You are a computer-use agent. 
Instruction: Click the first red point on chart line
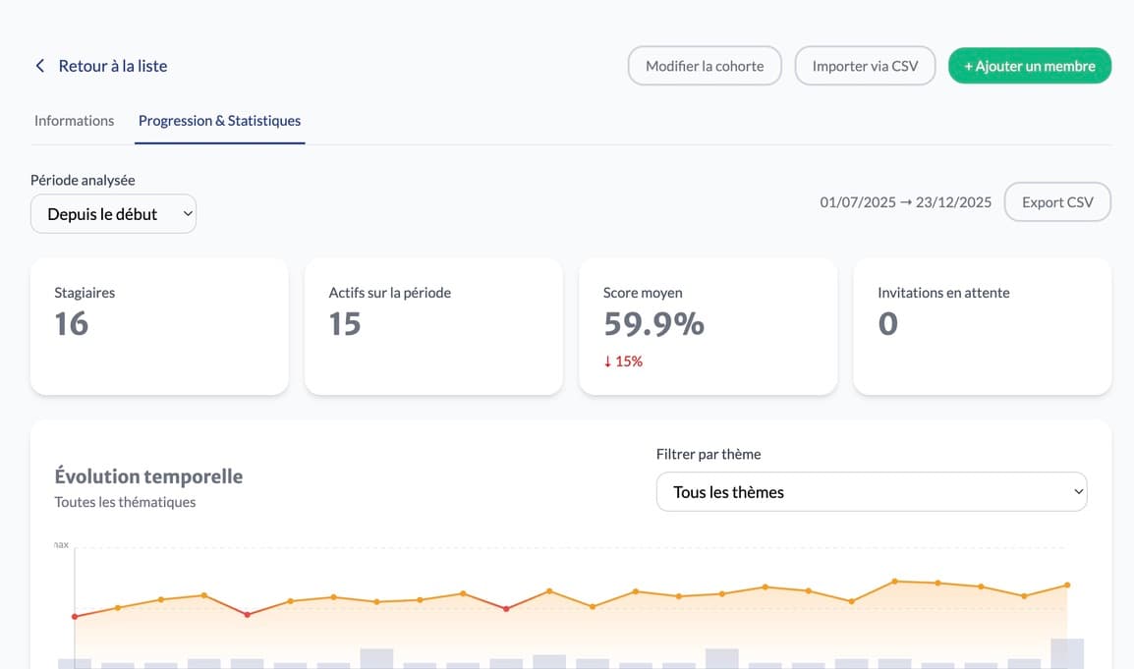pyautogui.click(x=75, y=617)
